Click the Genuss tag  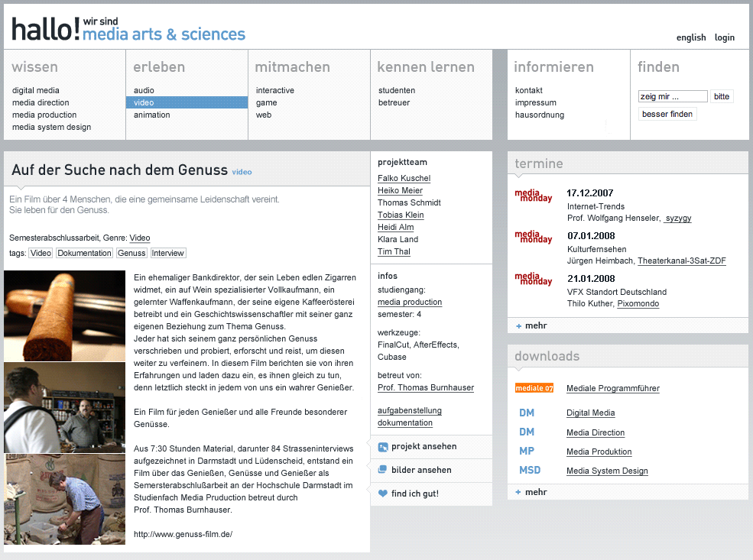click(x=131, y=253)
